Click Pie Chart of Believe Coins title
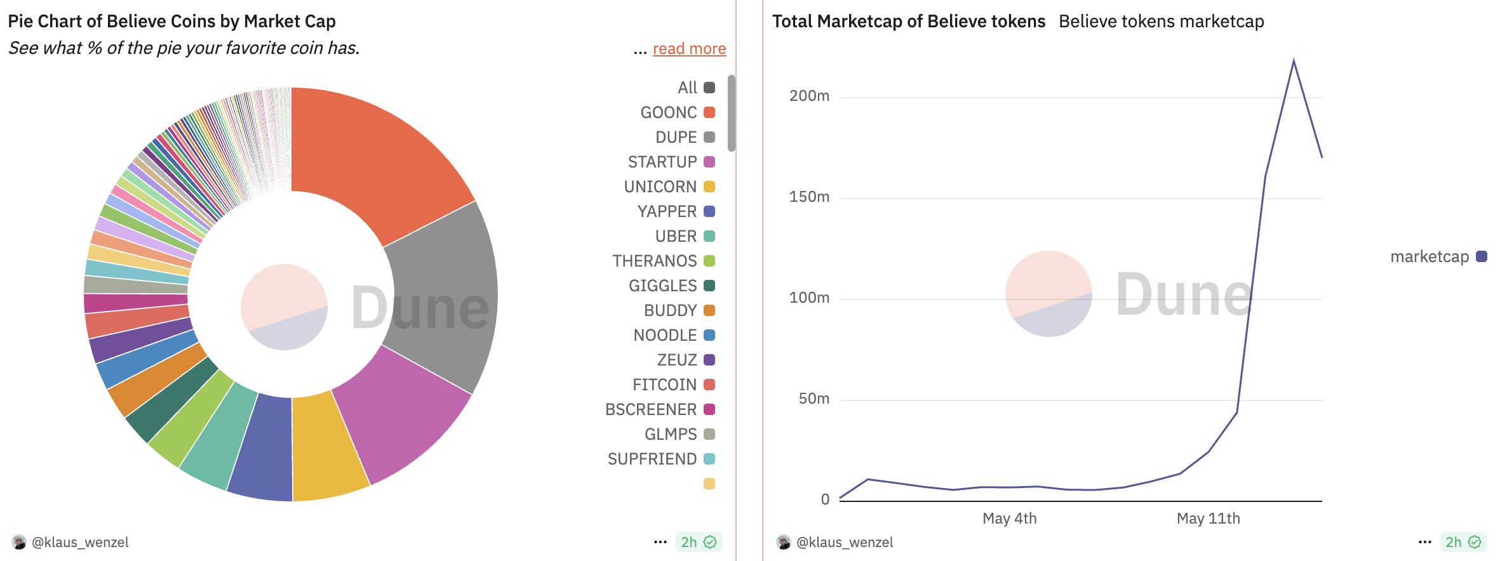This screenshot has width=1500, height=561. point(171,22)
